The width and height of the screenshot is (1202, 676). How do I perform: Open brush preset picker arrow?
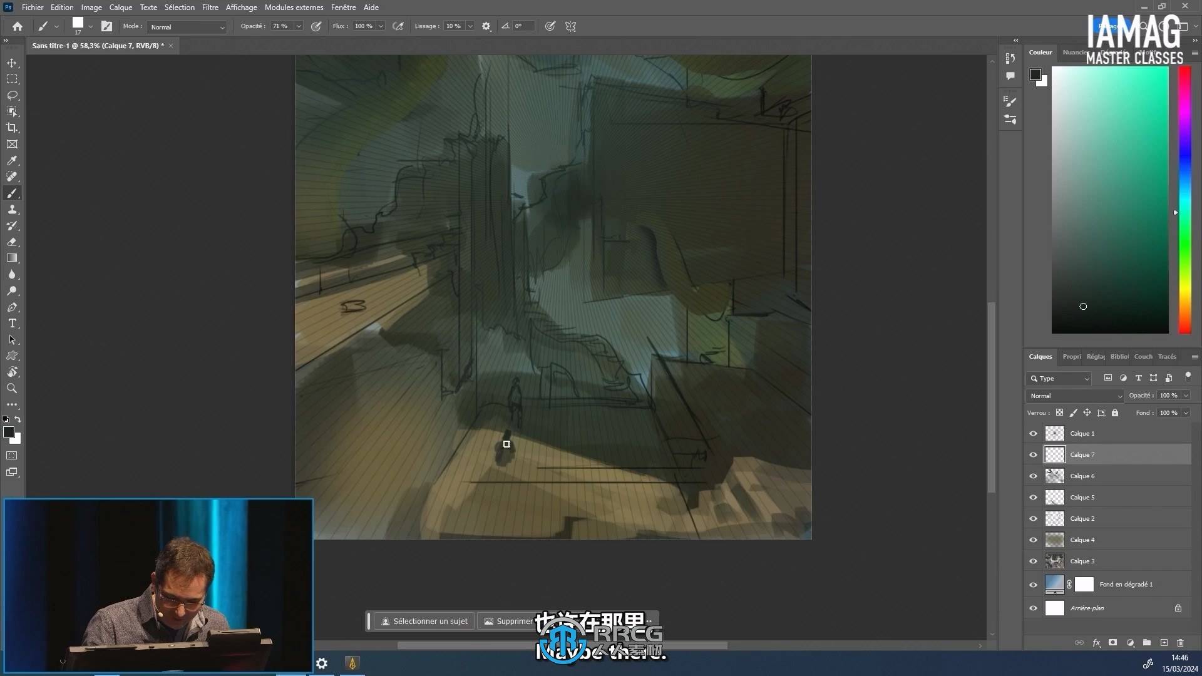(91, 27)
